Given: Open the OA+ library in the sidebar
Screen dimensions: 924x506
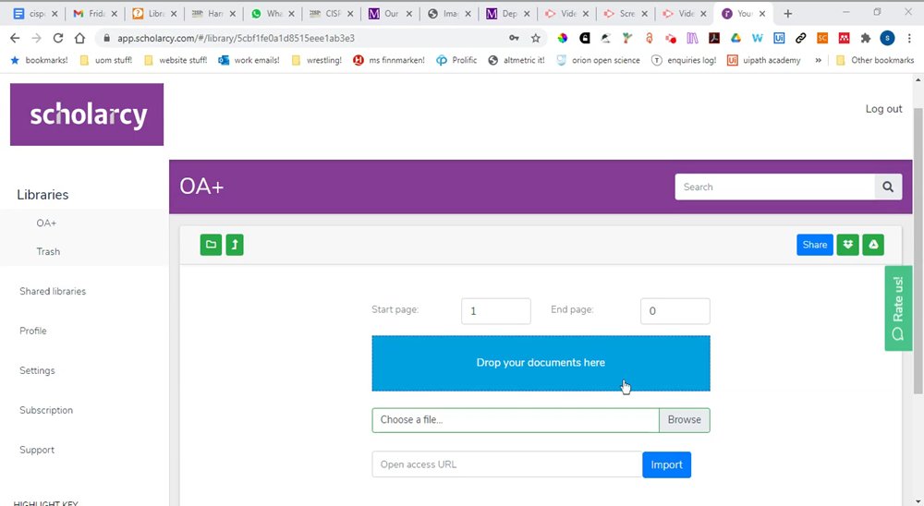Looking at the screenshot, I should 46,223.
